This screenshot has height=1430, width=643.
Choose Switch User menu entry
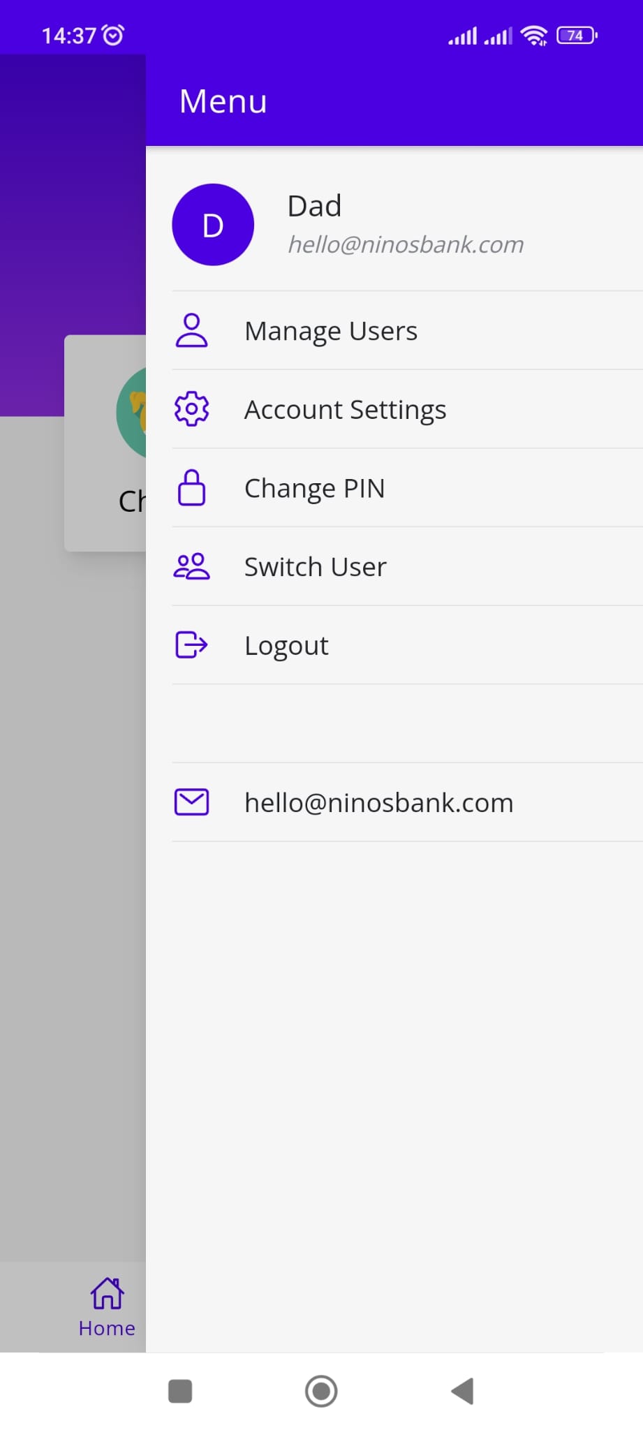click(x=407, y=566)
